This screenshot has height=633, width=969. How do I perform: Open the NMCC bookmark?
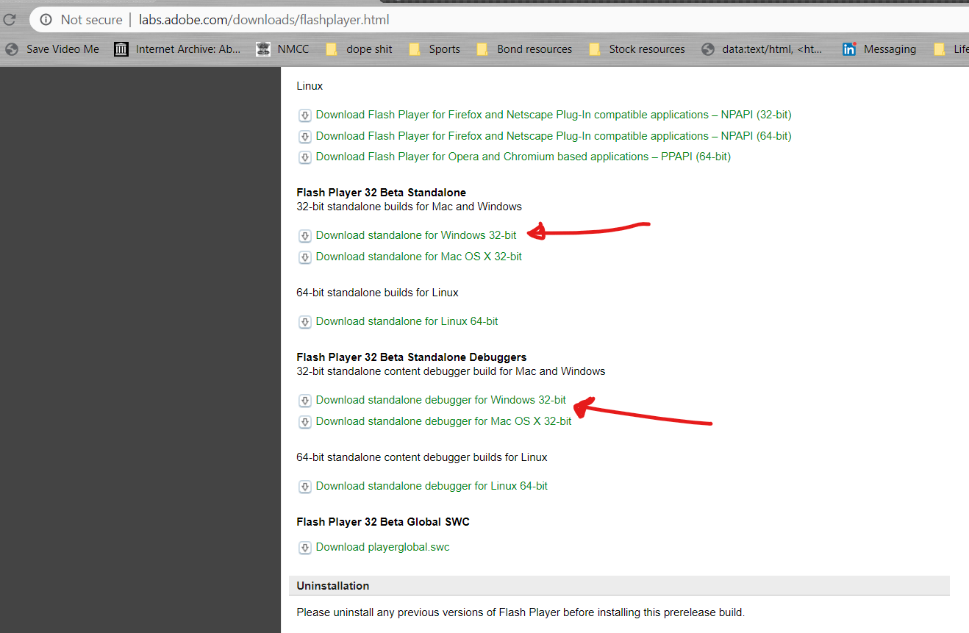coord(282,49)
